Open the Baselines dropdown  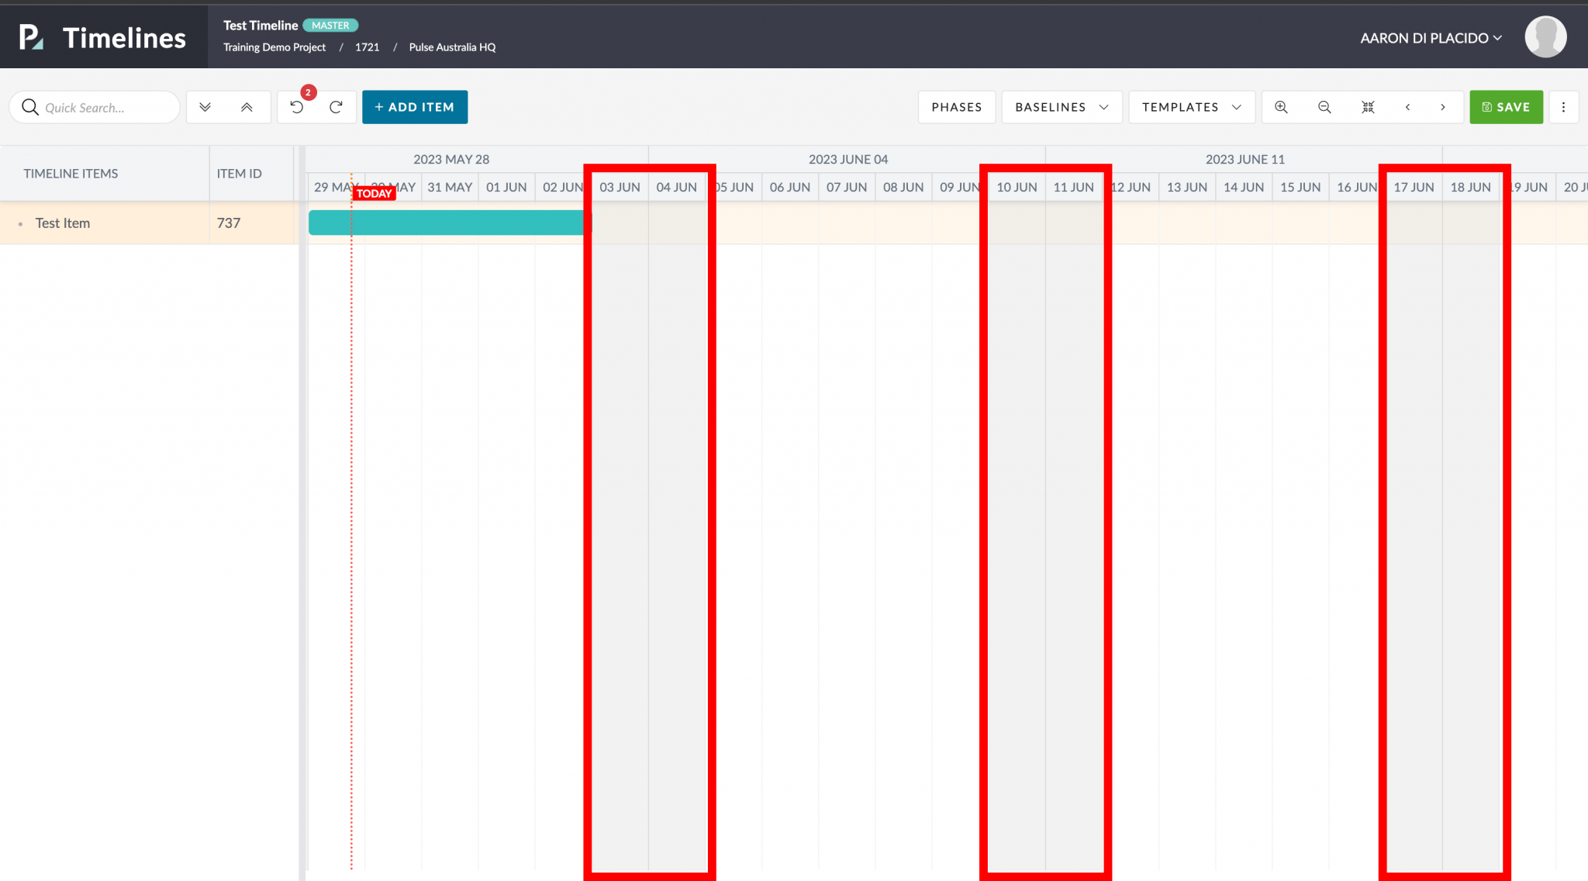click(x=1061, y=107)
